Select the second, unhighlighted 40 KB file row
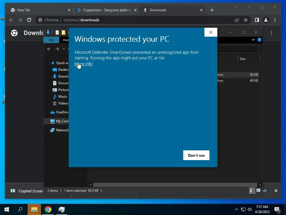The width and height of the screenshot is (286, 215). click(238, 80)
